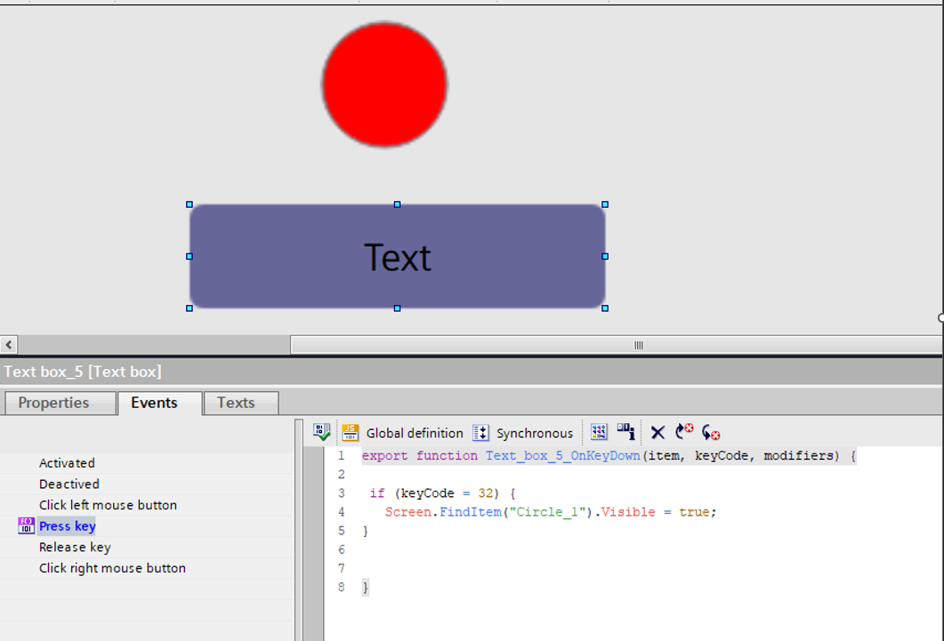Screen dimensions: 944x641
Task: Click the Synchronous mode icon
Action: click(480, 433)
